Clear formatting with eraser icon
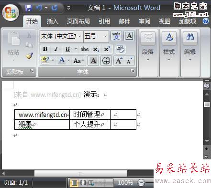 (x=121, y=49)
